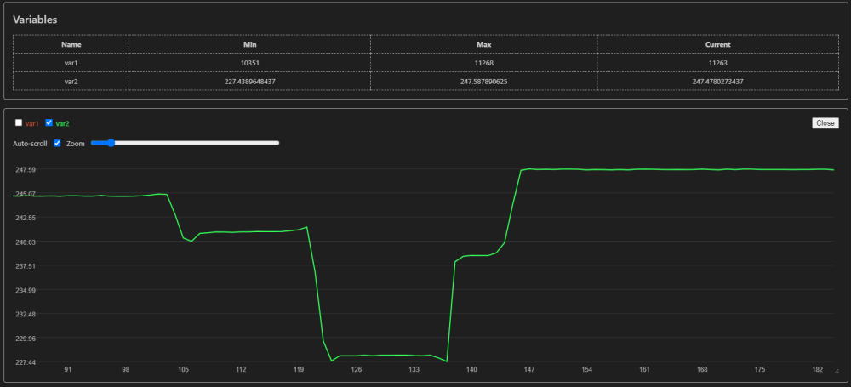Image resolution: width=851 pixels, height=387 pixels.
Task: Click var1 Max value 11268
Action: (x=484, y=63)
